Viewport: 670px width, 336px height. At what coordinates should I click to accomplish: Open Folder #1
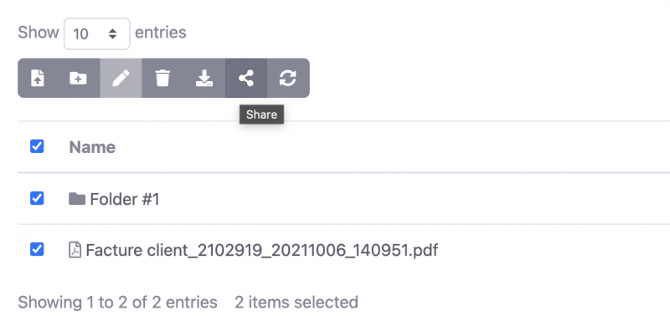(124, 199)
